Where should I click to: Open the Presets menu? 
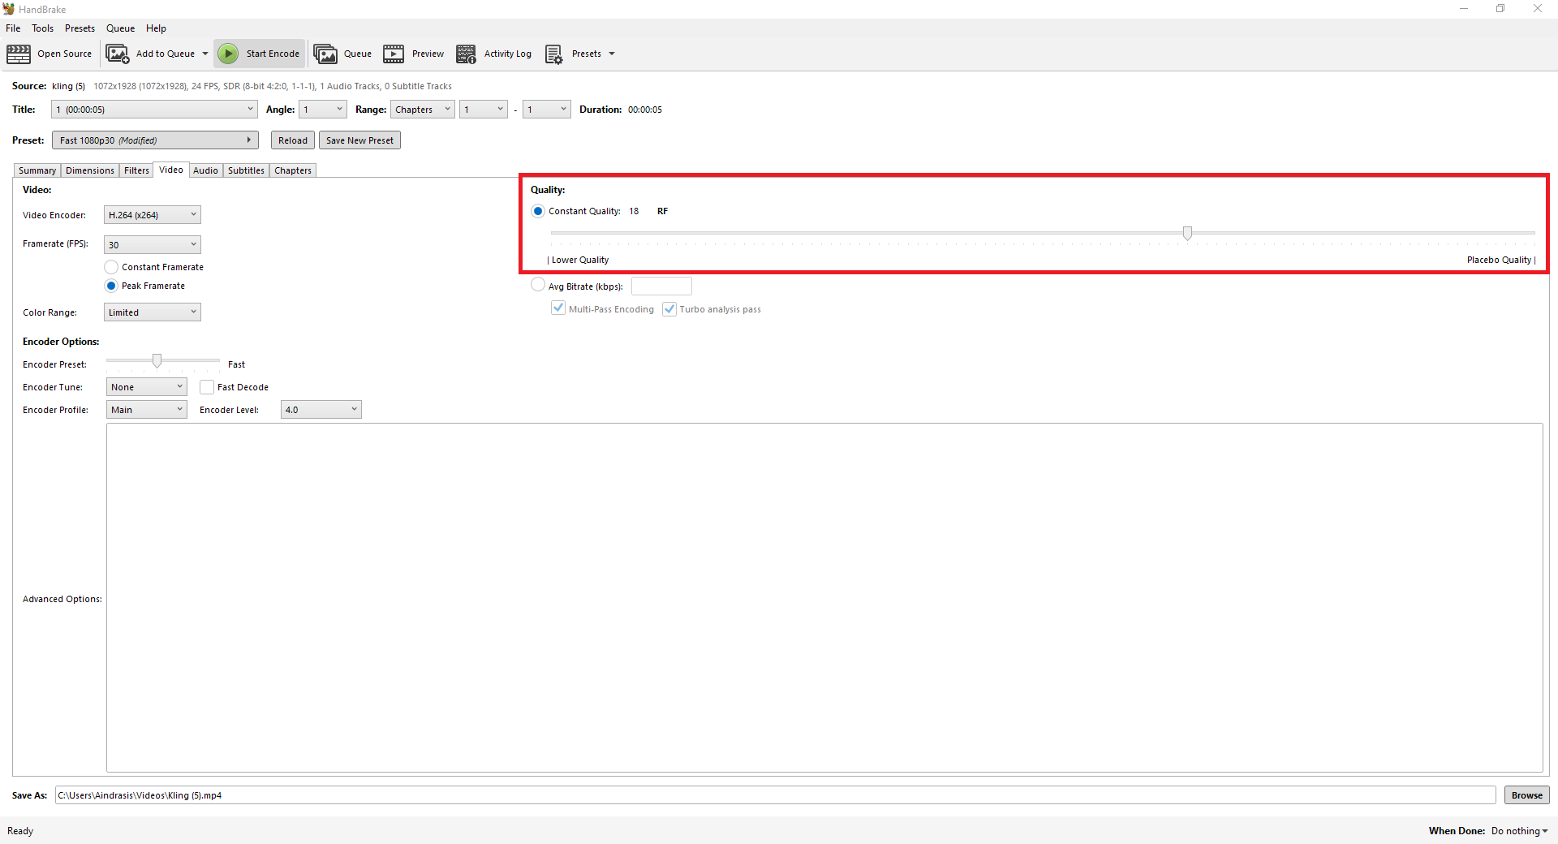80,28
